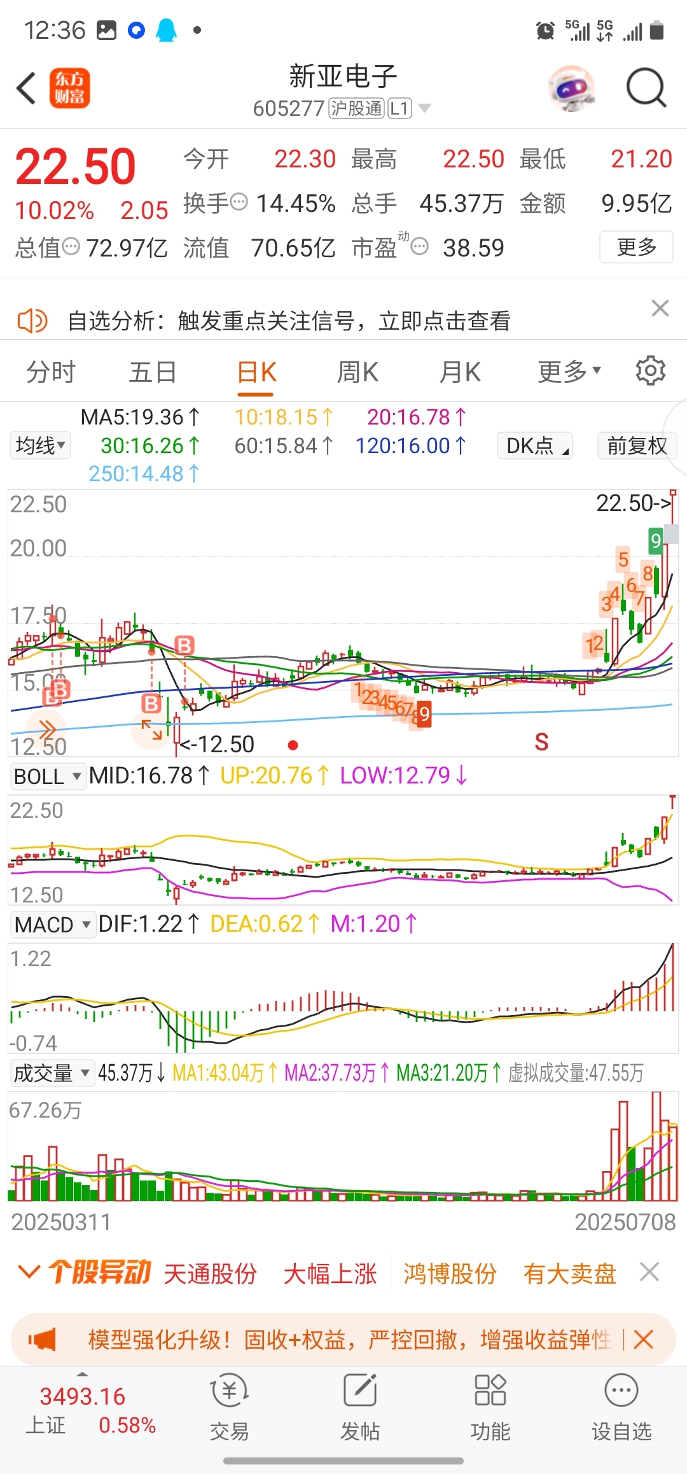Switch to the 五日 tab
687x1474 pixels.
pyautogui.click(x=153, y=372)
